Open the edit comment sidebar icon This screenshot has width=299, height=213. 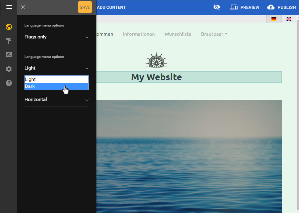[9, 55]
